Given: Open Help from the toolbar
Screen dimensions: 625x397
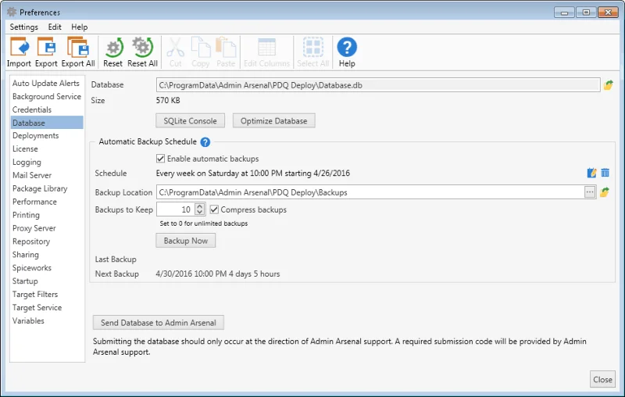Looking at the screenshot, I should coord(347,52).
